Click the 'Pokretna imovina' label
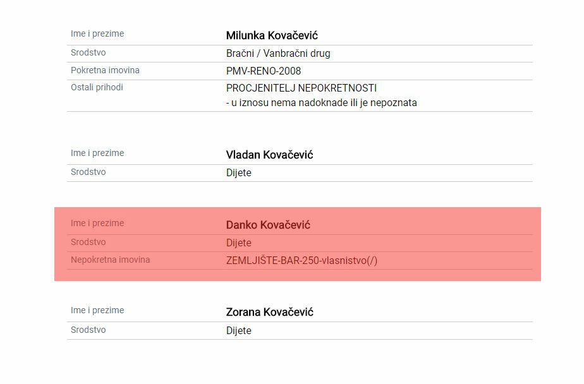The width and height of the screenshot is (584, 384). coord(105,70)
